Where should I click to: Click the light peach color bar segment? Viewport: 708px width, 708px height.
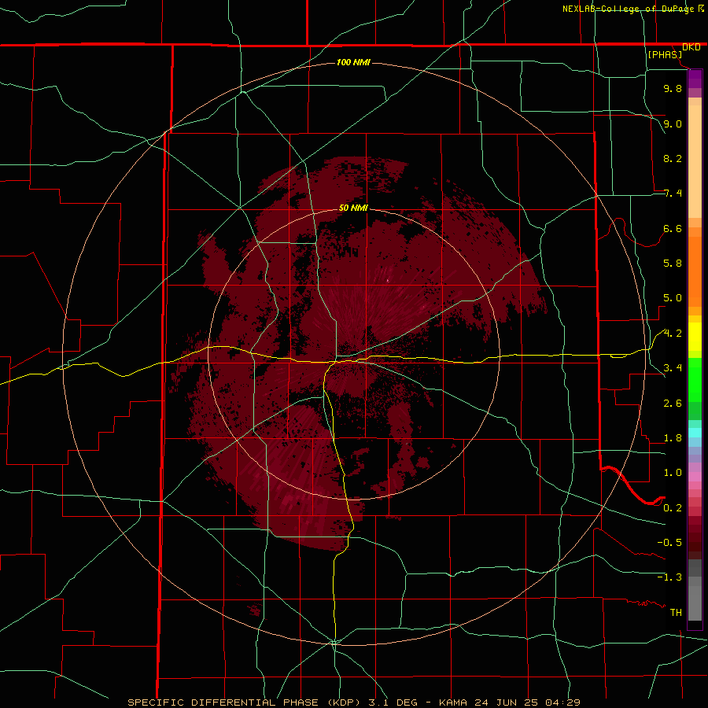tap(695, 161)
